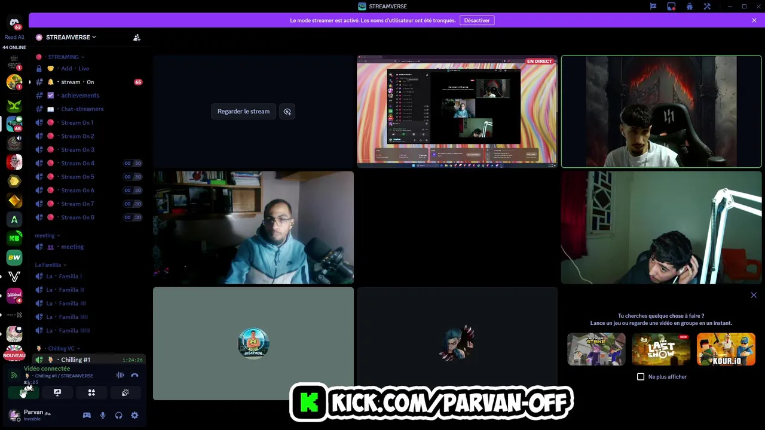Open the green X server icon
765x430 pixels.
coord(14,106)
